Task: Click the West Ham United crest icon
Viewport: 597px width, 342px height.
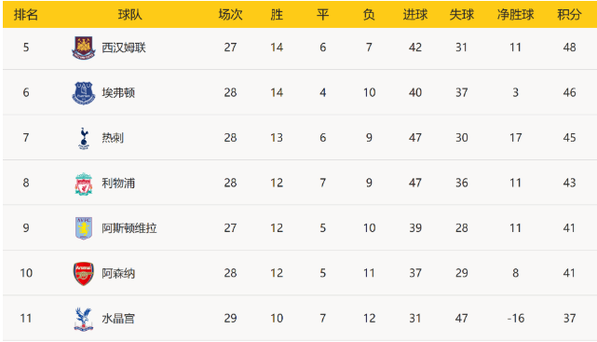Action: click(84, 48)
